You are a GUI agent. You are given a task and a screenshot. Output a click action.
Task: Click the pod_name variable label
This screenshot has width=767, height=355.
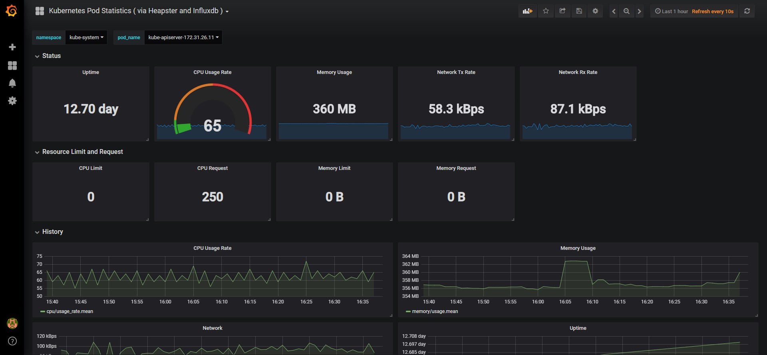click(129, 38)
